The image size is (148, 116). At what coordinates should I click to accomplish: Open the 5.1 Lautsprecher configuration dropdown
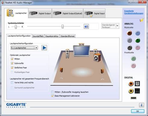click(x=24, y=48)
